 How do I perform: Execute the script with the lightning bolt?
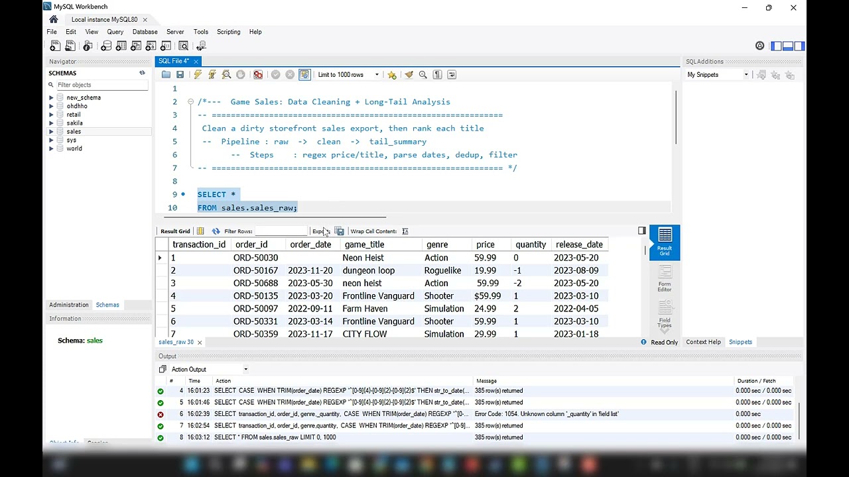tap(198, 75)
